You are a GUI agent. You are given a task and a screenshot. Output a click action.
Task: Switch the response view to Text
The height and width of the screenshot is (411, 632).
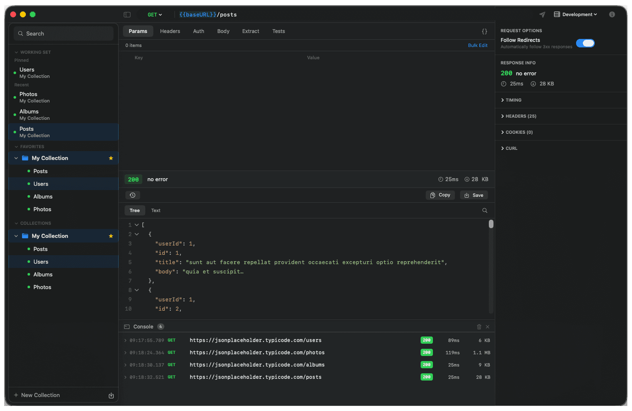[155, 210]
